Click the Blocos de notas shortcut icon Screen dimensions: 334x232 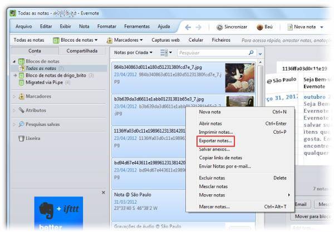[x=56, y=40]
